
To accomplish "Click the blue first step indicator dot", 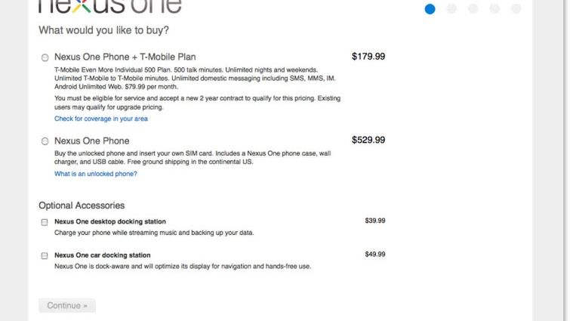I will 430,9.
